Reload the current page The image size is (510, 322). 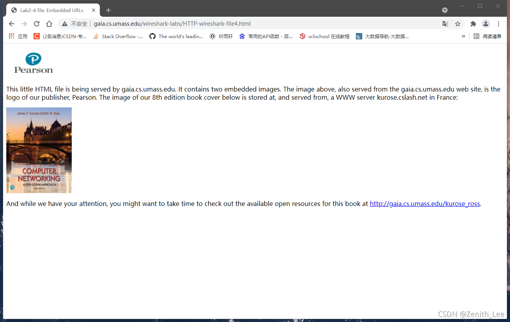click(x=37, y=24)
